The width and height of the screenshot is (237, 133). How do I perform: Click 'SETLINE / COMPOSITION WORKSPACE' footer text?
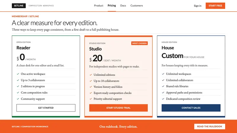click(30, 127)
